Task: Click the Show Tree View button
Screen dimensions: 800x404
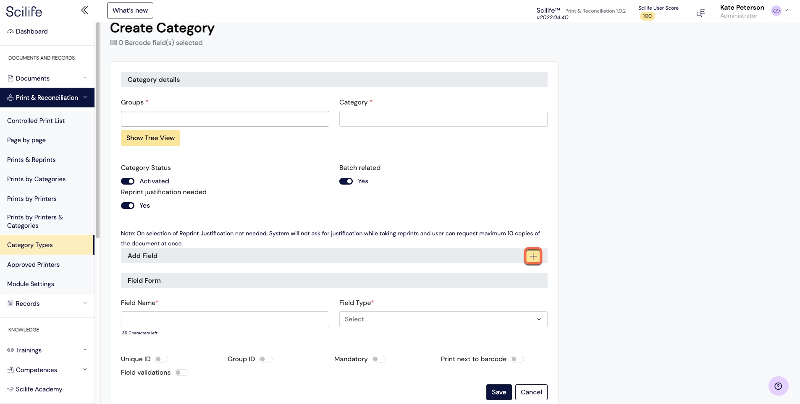Action: 150,138
